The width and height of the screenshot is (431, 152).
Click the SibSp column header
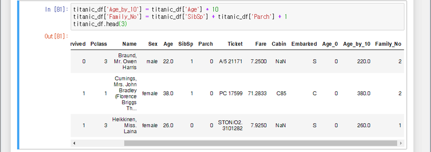coord(186,44)
